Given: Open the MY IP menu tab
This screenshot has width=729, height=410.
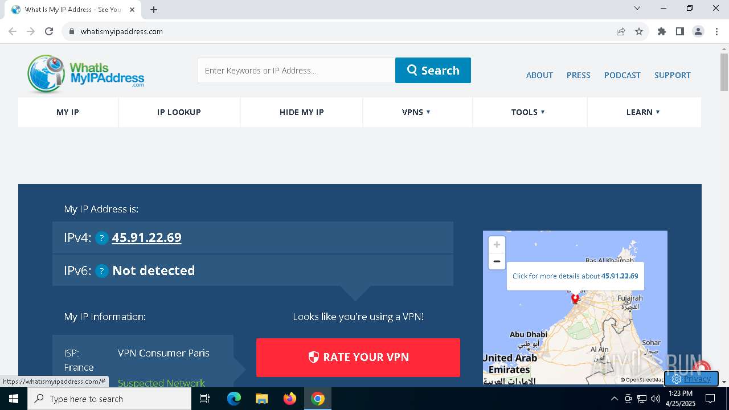Looking at the screenshot, I should point(68,112).
